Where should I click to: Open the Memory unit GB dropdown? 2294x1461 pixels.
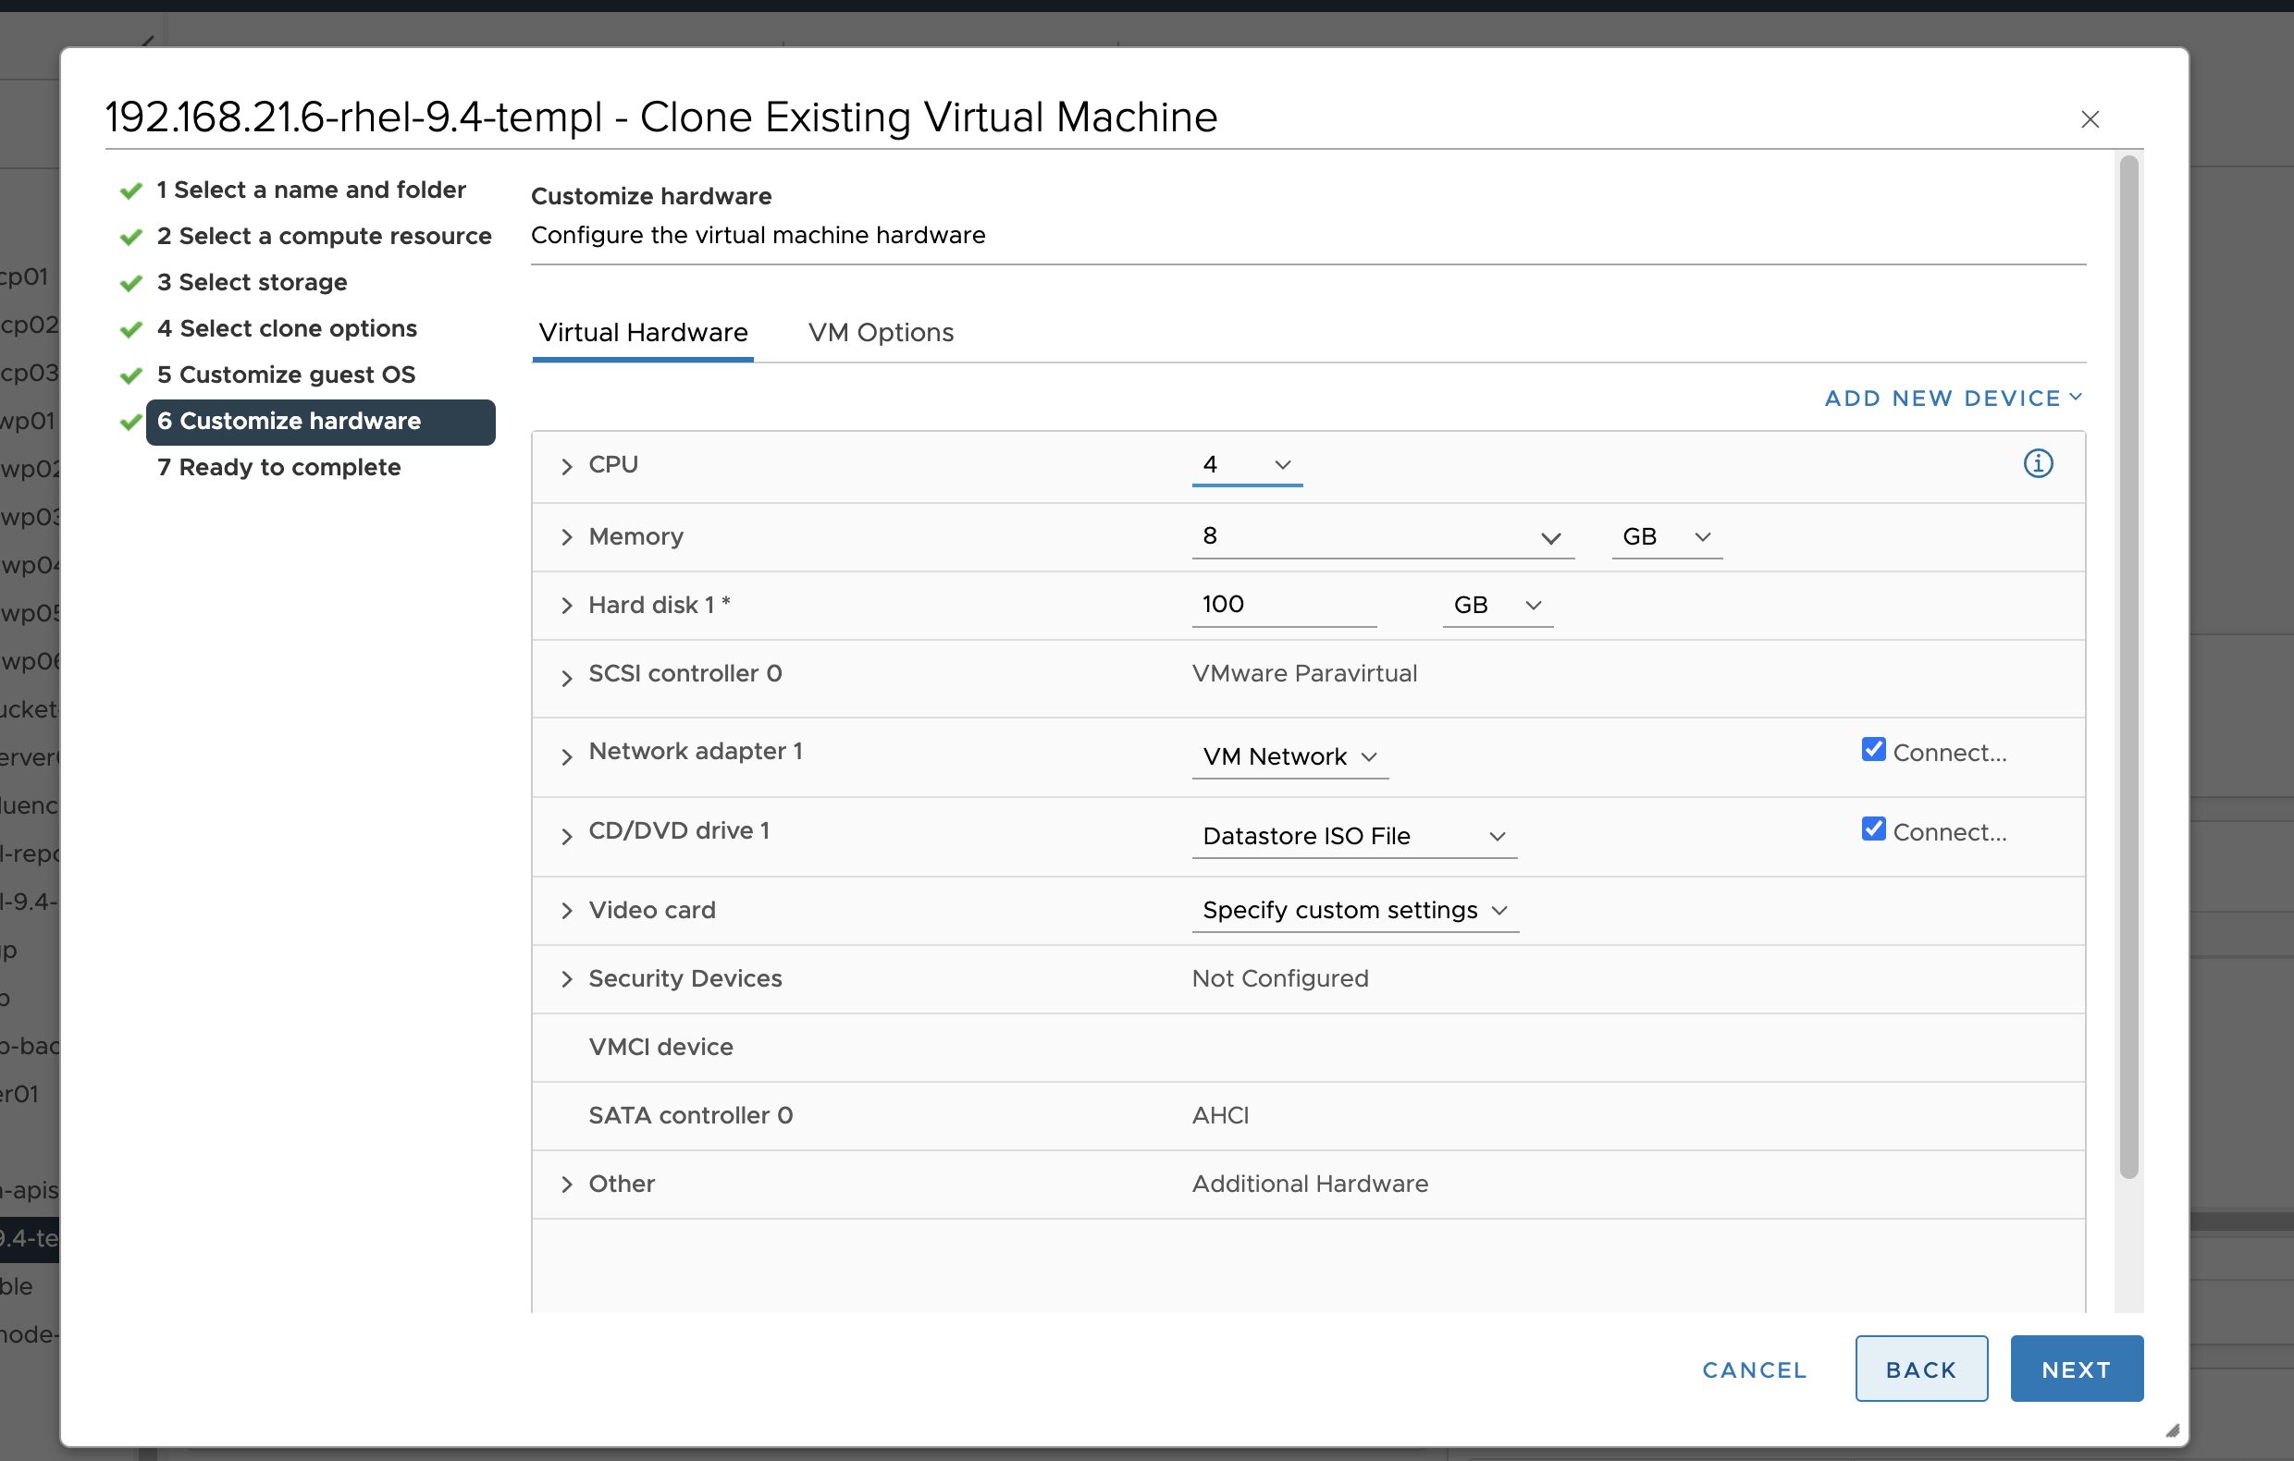point(1666,537)
